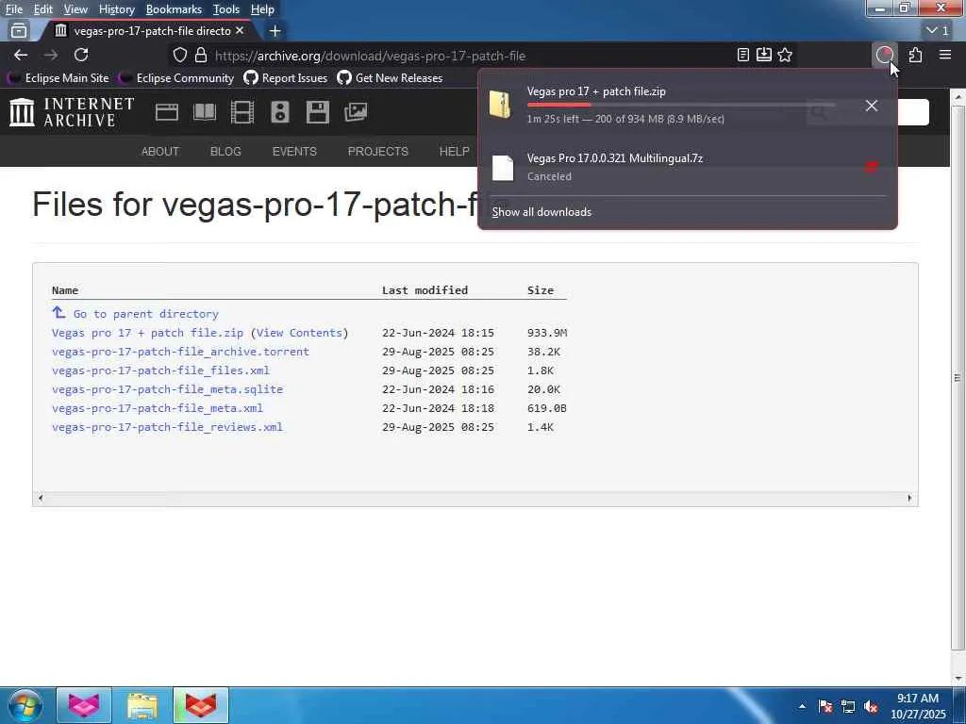Open Get New Releases bookmark
The image size is (966, 724).
pyautogui.click(x=390, y=78)
